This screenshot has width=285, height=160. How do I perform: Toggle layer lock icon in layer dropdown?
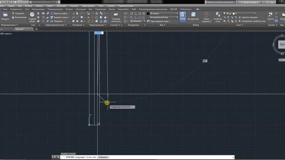[230, 13]
